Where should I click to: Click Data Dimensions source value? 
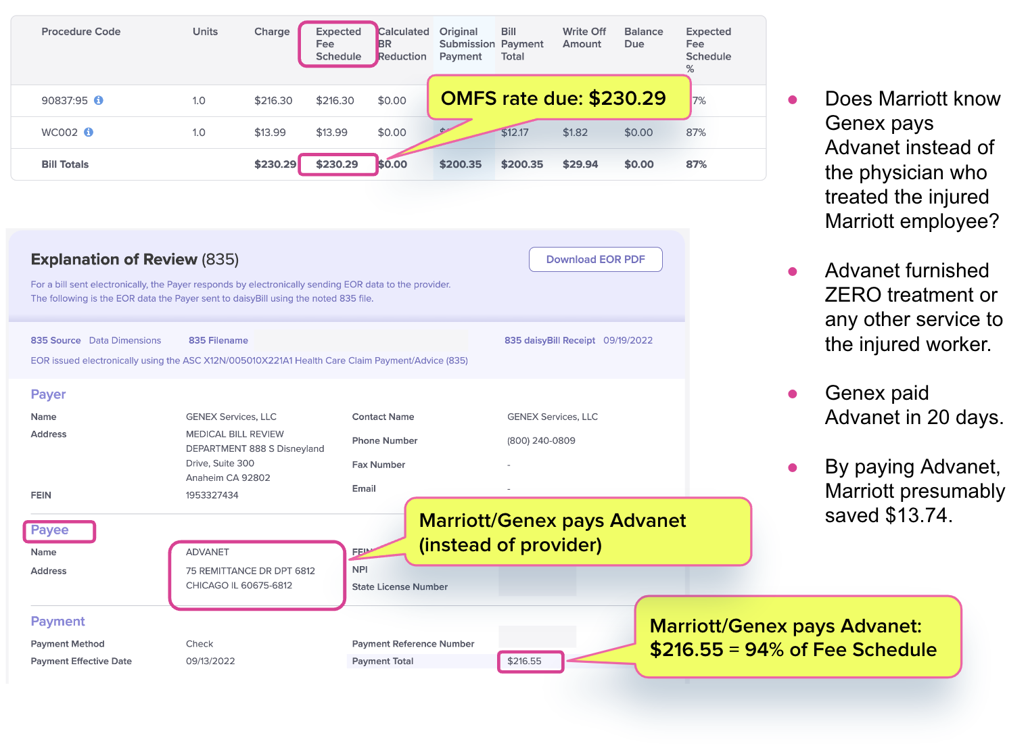point(125,340)
